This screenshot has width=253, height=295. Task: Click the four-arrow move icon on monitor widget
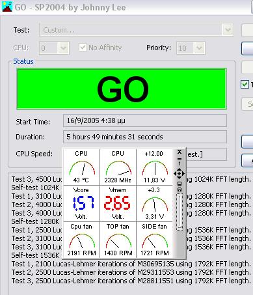179,173
